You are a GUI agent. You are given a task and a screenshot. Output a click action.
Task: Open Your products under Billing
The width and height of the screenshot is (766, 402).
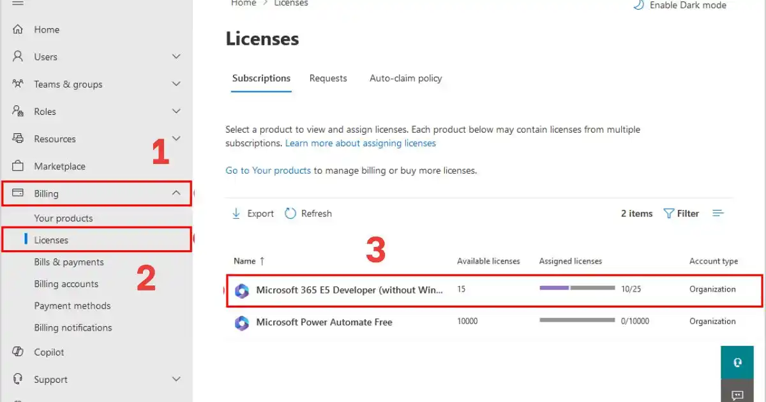pos(63,218)
